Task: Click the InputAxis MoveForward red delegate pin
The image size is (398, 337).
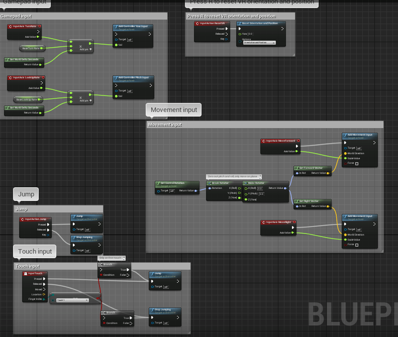Action: [x=298, y=141]
